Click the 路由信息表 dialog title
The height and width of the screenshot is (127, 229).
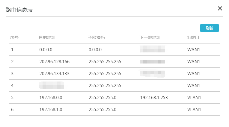[x=19, y=10]
